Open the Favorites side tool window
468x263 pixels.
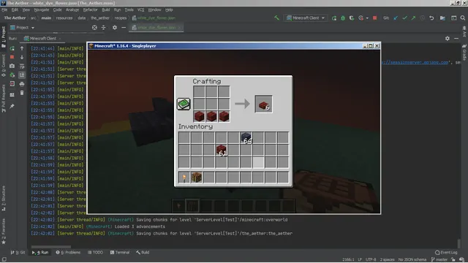pos(4,232)
